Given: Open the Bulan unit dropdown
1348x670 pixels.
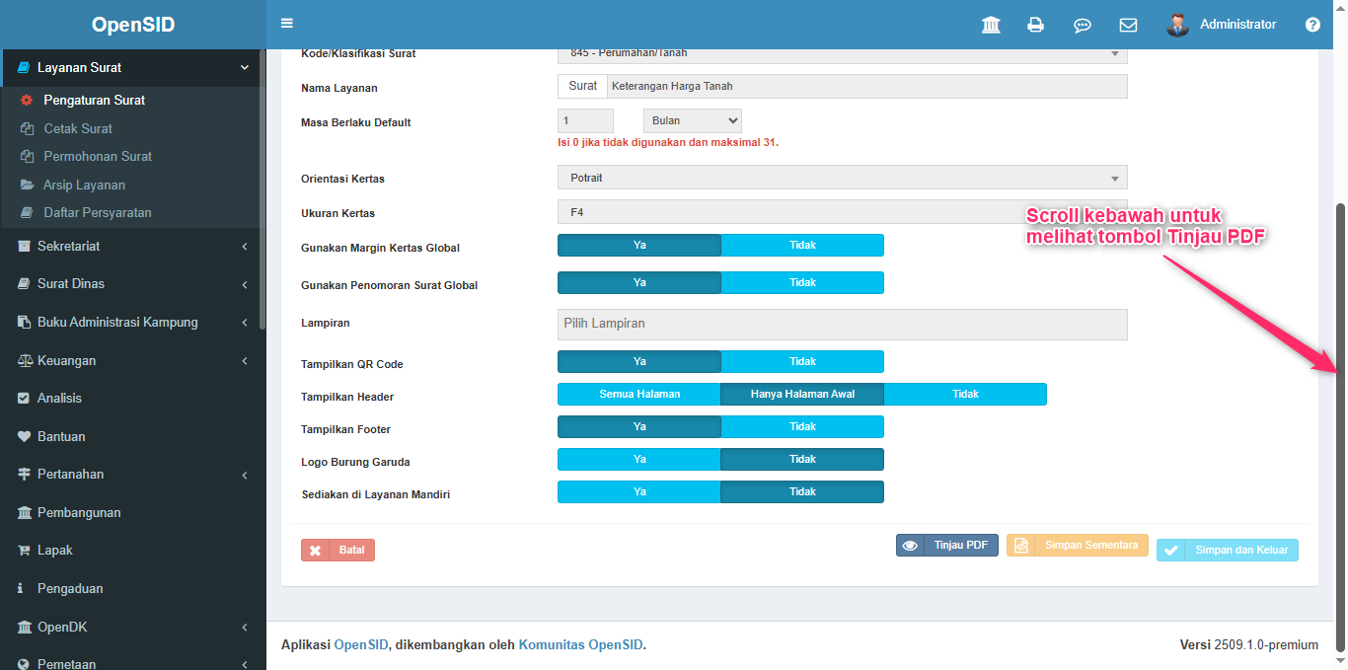Looking at the screenshot, I should [692, 121].
